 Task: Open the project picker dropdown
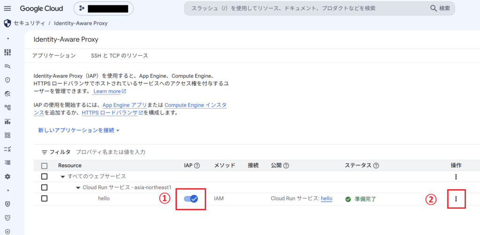click(x=104, y=8)
